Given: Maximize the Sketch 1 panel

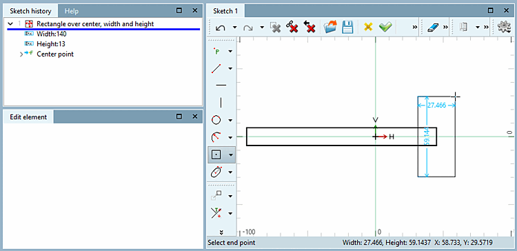Looking at the screenshot, I should (x=491, y=10).
